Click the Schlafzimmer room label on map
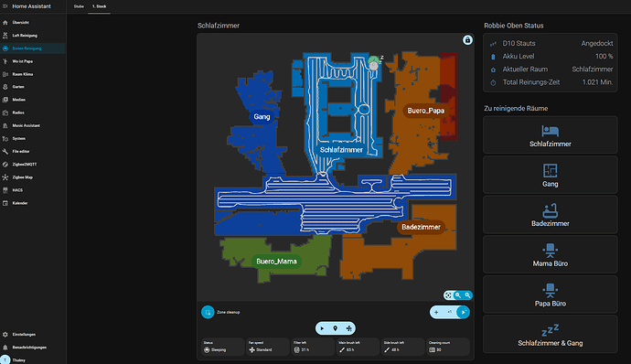The height and width of the screenshot is (364, 631). pyautogui.click(x=341, y=150)
